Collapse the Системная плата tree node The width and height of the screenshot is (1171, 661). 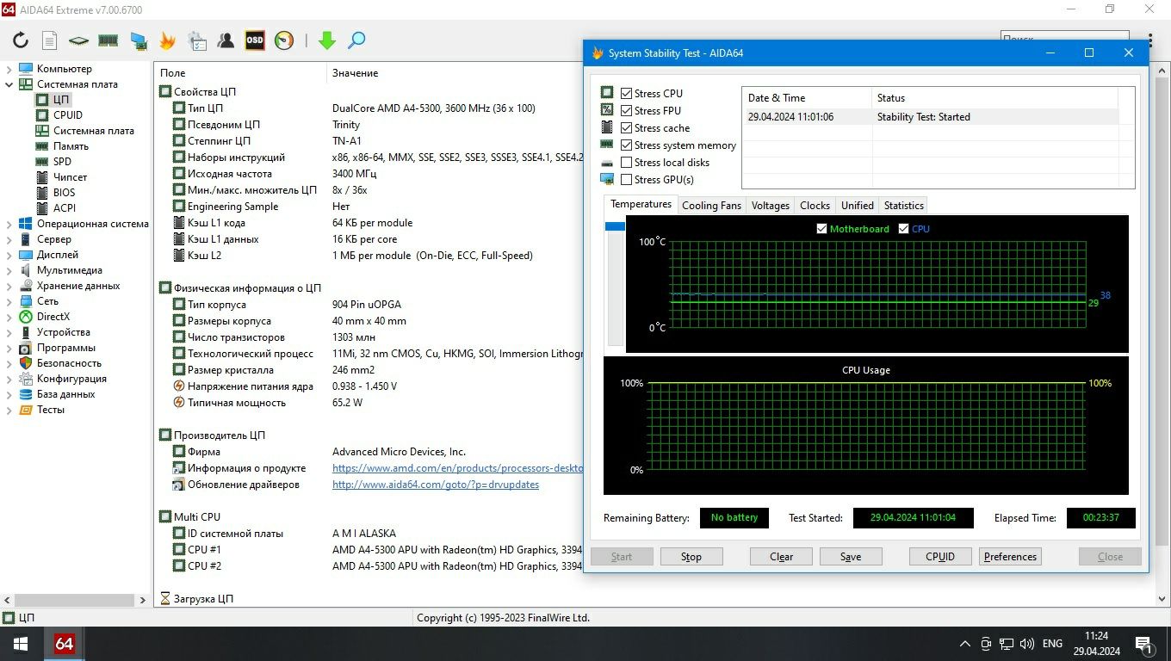pyautogui.click(x=9, y=84)
